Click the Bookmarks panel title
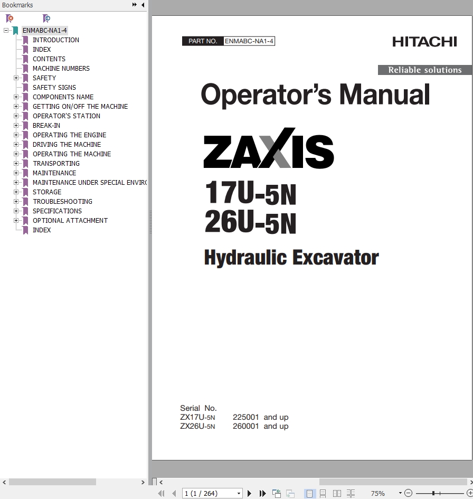473x499 pixels. coord(17,5)
